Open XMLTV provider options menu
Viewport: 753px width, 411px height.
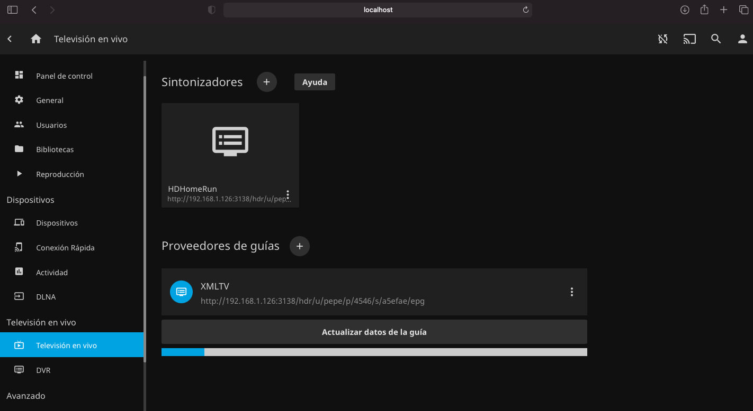[571, 292]
